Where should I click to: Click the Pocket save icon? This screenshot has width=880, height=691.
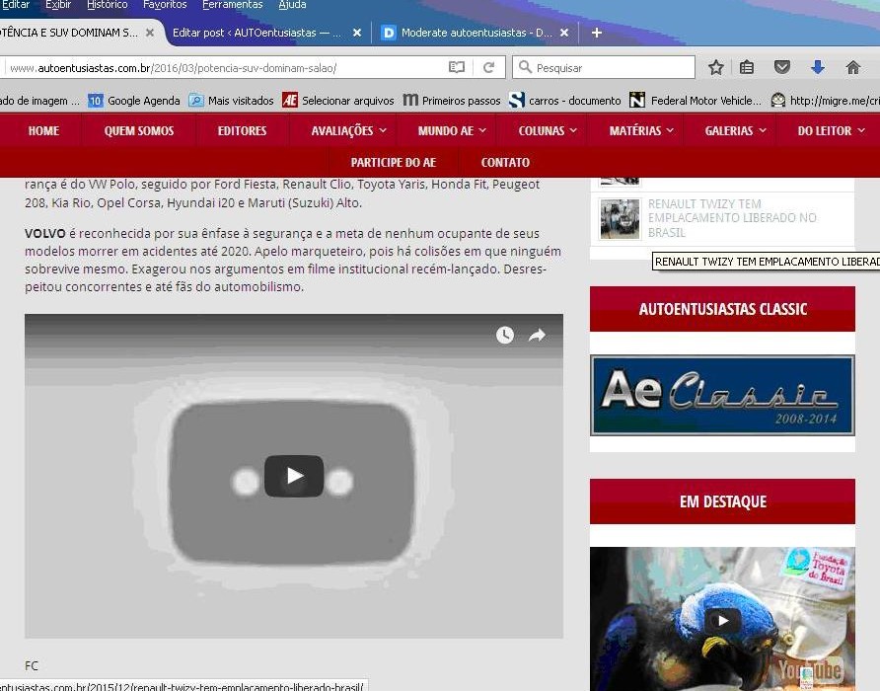[781, 67]
